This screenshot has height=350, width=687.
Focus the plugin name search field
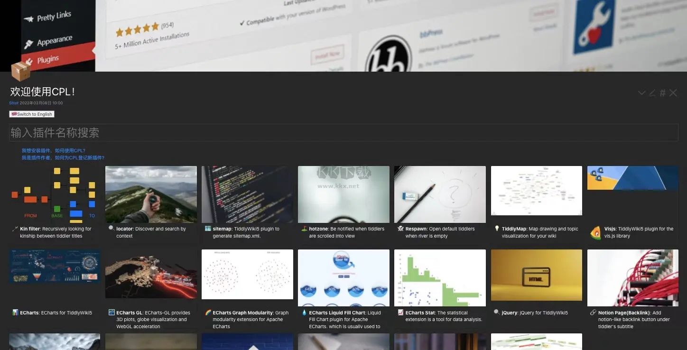(x=343, y=133)
